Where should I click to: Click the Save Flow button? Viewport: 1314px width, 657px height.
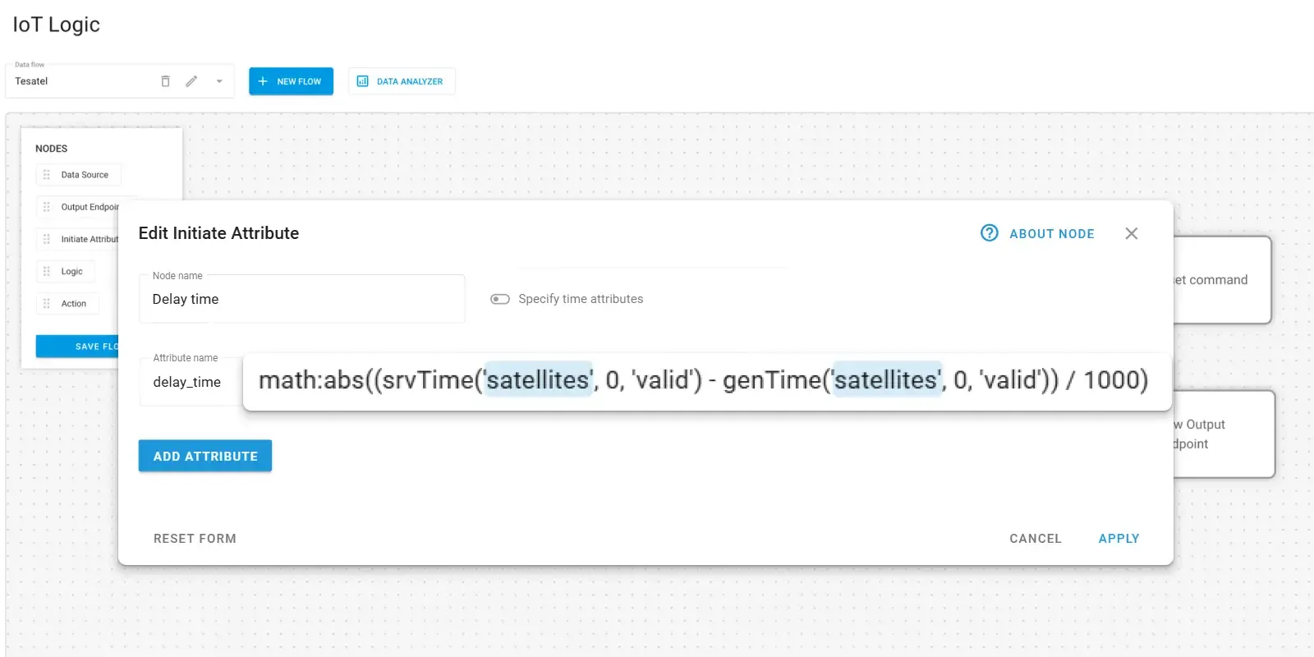click(x=78, y=347)
